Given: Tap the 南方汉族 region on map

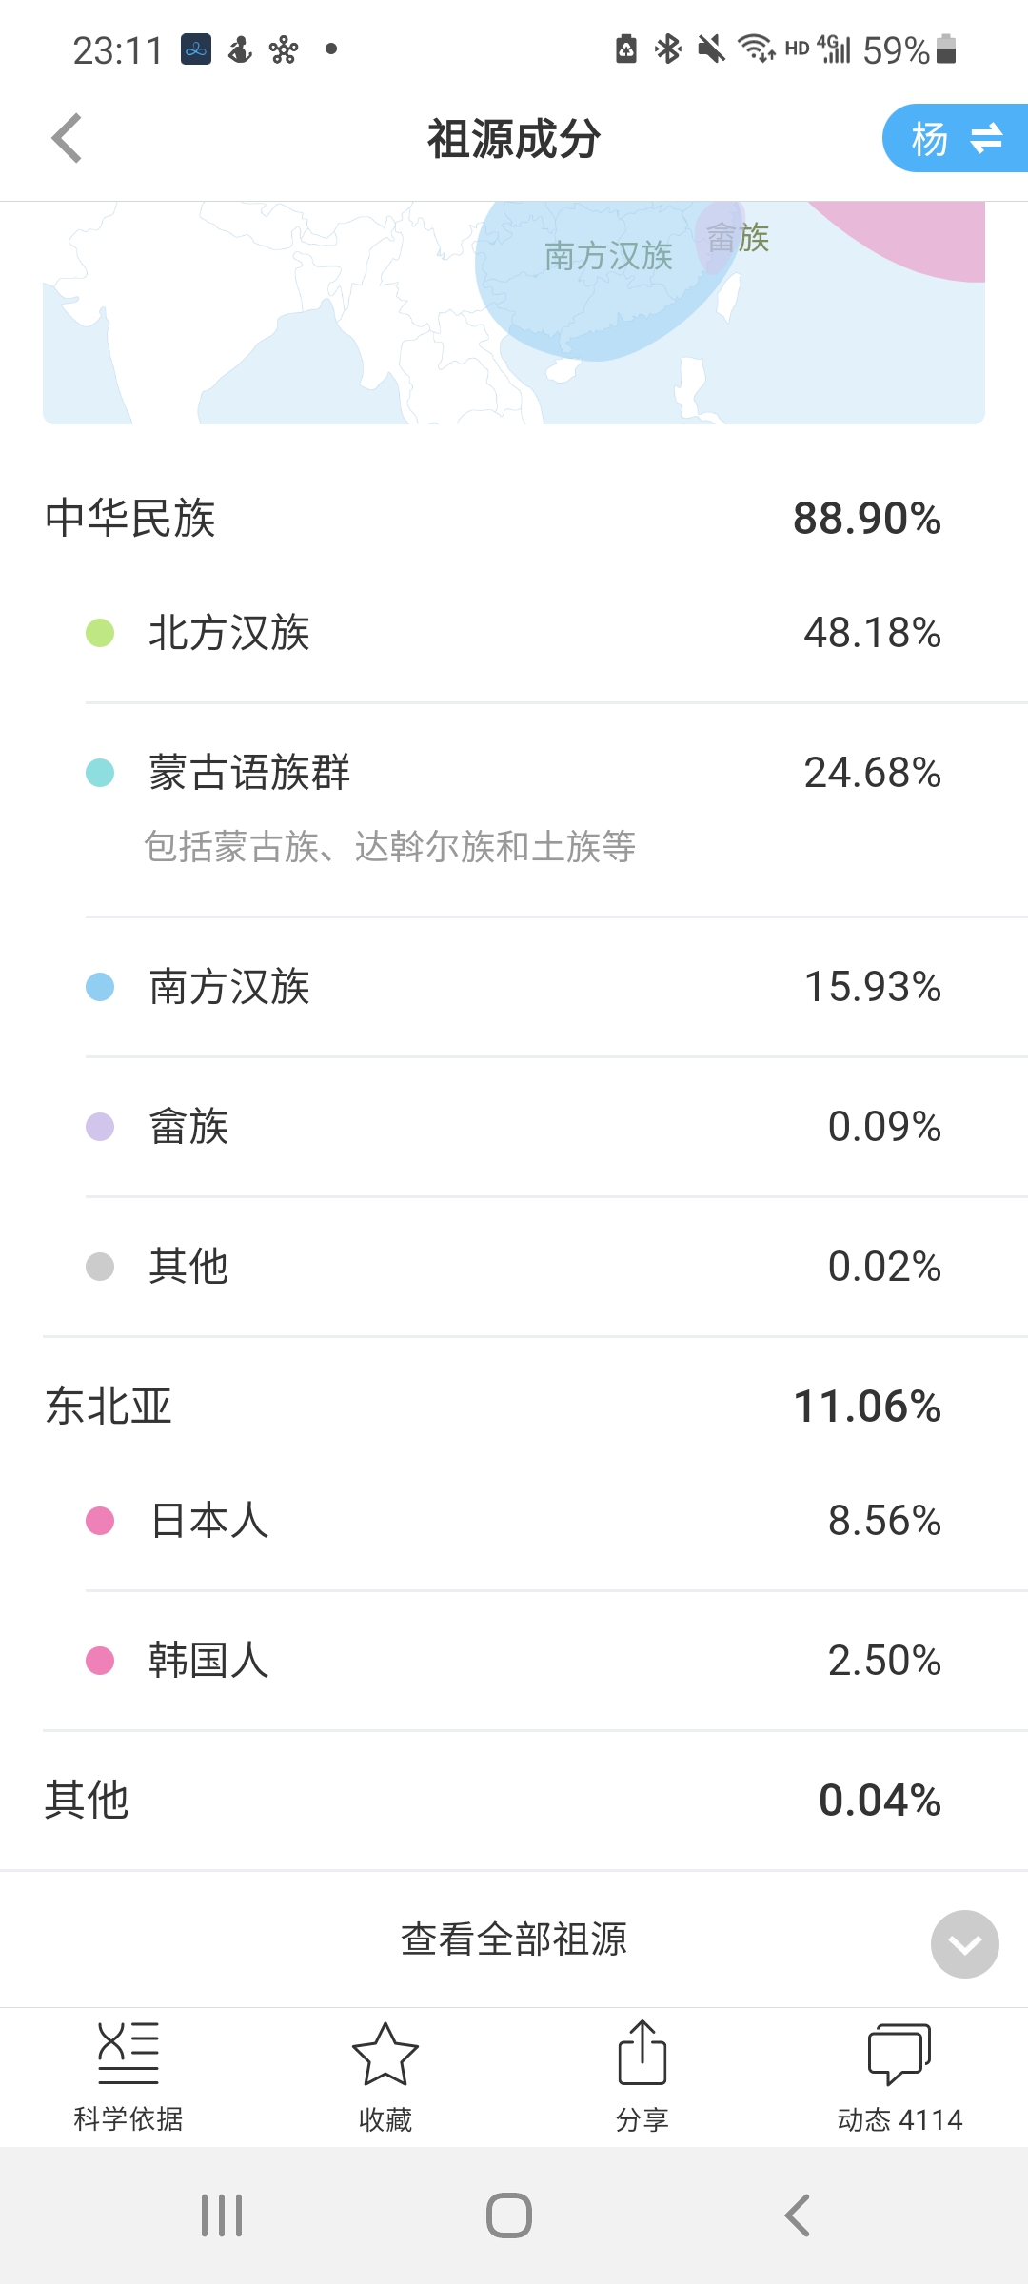Looking at the screenshot, I should point(608,255).
